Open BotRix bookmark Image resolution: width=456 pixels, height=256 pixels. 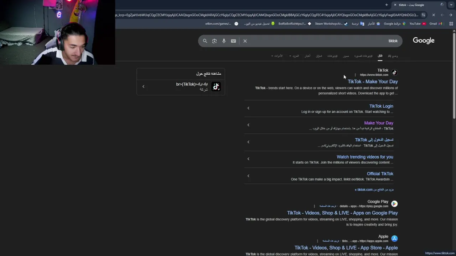pos(295,24)
